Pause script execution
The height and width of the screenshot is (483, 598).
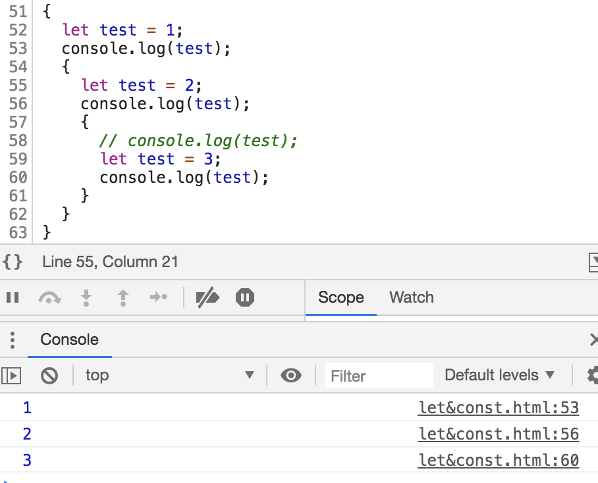(13, 297)
